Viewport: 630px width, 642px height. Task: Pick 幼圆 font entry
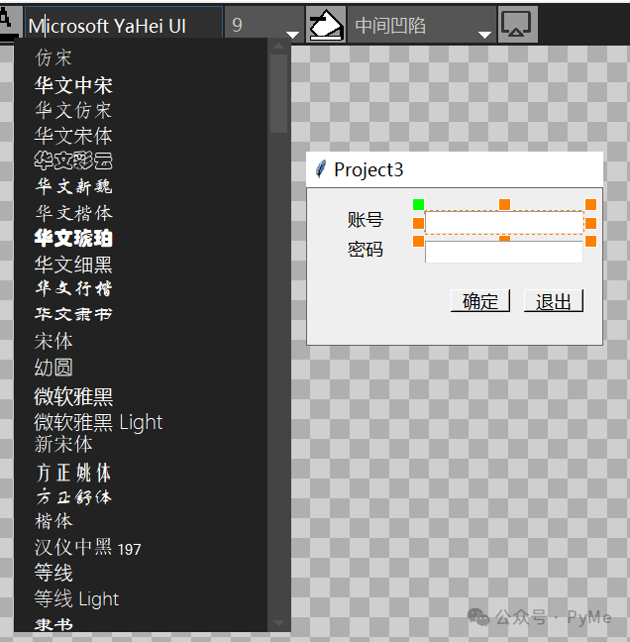pyautogui.click(x=53, y=368)
